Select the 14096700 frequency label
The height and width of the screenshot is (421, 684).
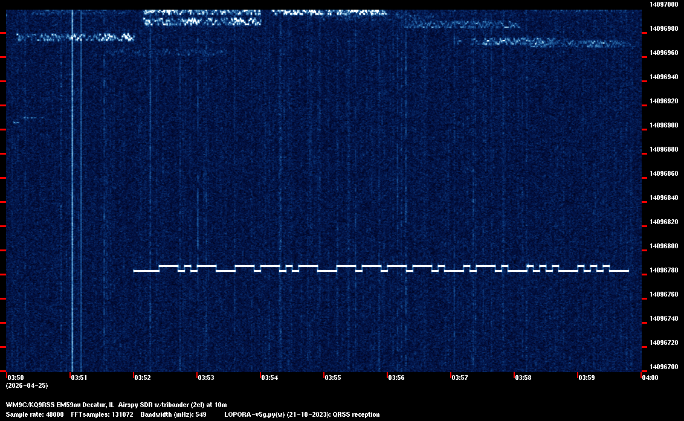point(663,367)
